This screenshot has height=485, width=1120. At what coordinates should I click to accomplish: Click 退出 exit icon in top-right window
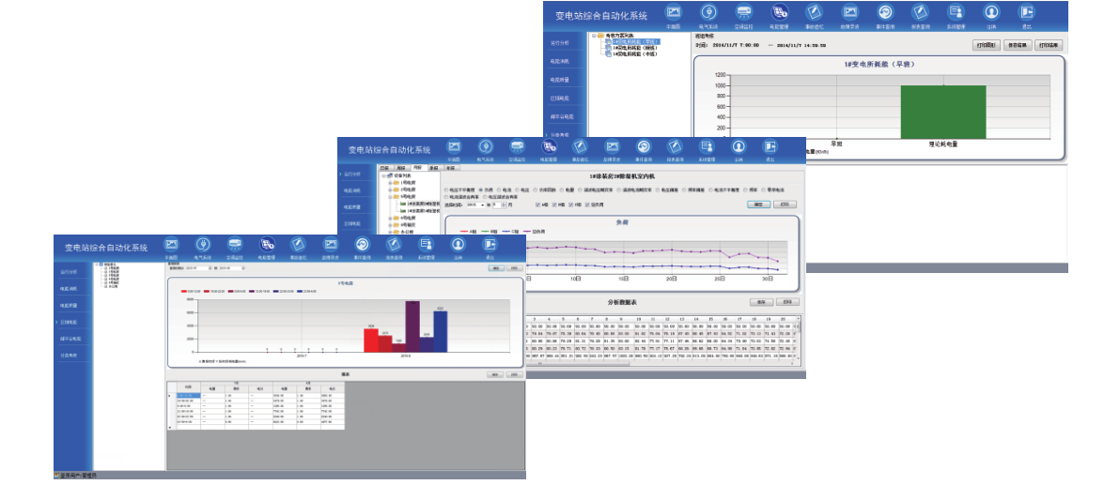point(1027,12)
